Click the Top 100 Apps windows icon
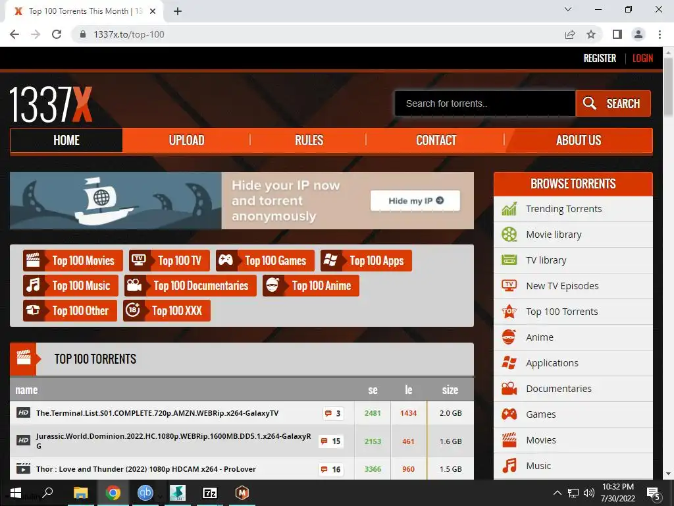 coord(330,260)
